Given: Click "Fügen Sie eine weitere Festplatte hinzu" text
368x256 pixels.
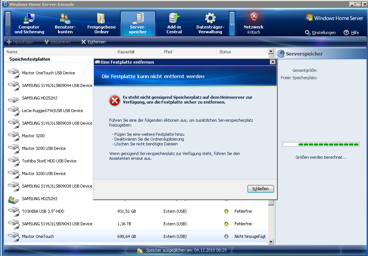Looking at the screenshot, I should click(x=149, y=134).
